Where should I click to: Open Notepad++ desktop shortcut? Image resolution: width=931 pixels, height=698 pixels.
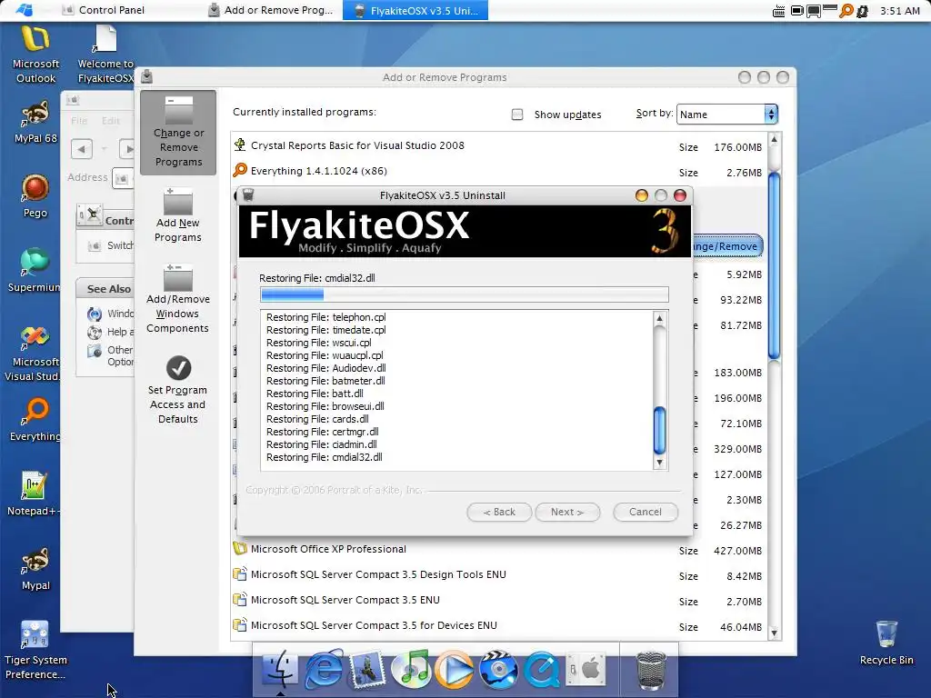(x=34, y=494)
